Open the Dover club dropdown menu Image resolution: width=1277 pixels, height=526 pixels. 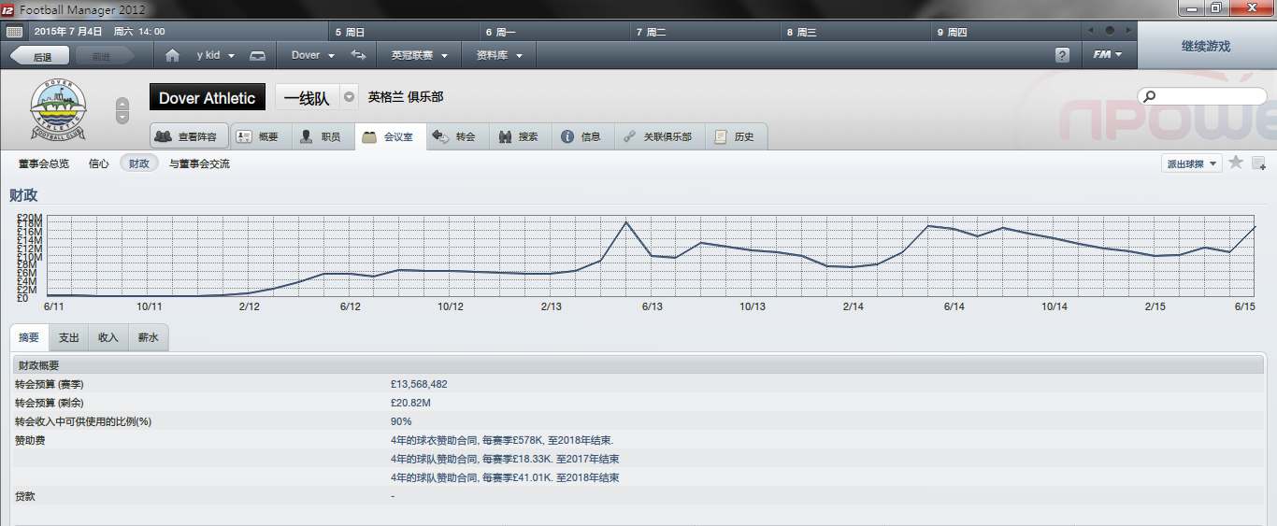pos(312,55)
